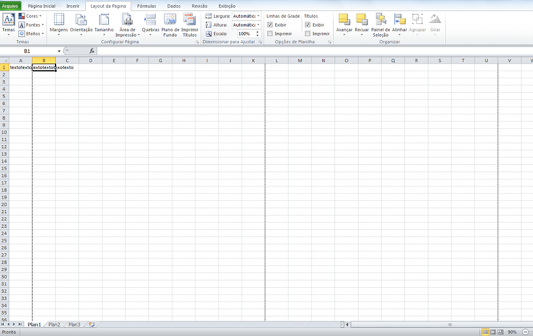The image size is (533, 336).
Task: Select cell A1 containing textotexto
Action: [21, 67]
